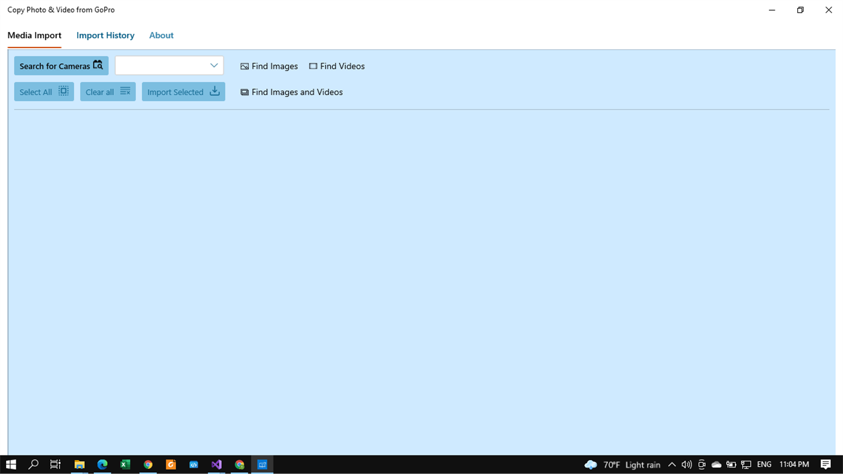Click the Clear all button
Screen dimensions: 843x474
coord(108,91)
